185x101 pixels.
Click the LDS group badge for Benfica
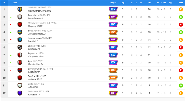113,78
